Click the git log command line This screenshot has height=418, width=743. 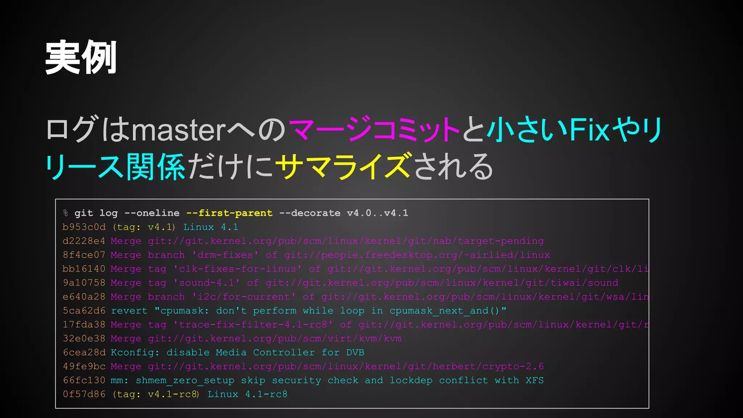tap(235, 213)
